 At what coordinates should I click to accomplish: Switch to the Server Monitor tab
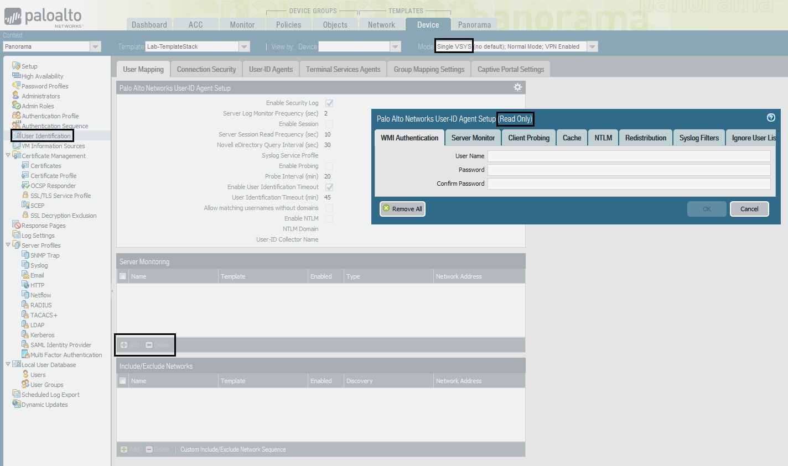pyautogui.click(x=473, y=137)
